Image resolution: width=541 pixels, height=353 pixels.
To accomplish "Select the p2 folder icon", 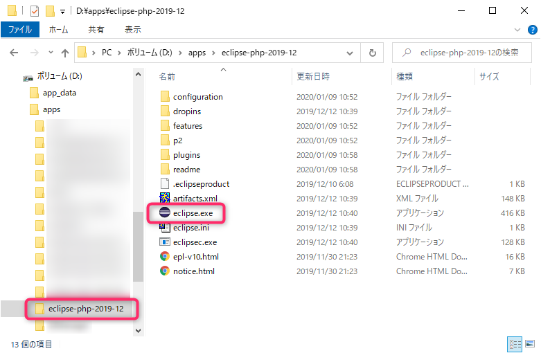I will 165,141.
